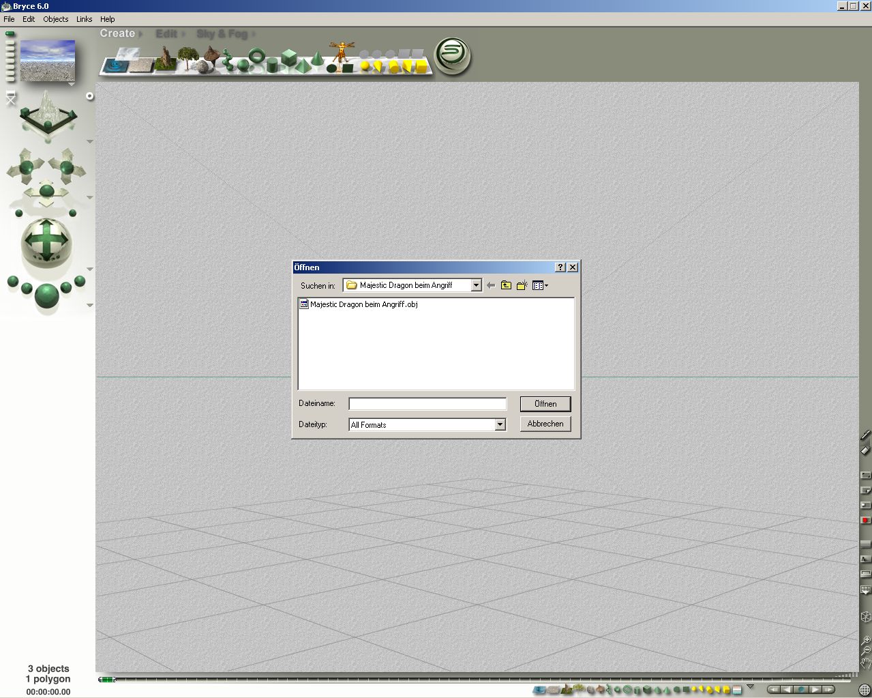
Task: Click the red dot icon on right edge
Action: tap(865, 521)
